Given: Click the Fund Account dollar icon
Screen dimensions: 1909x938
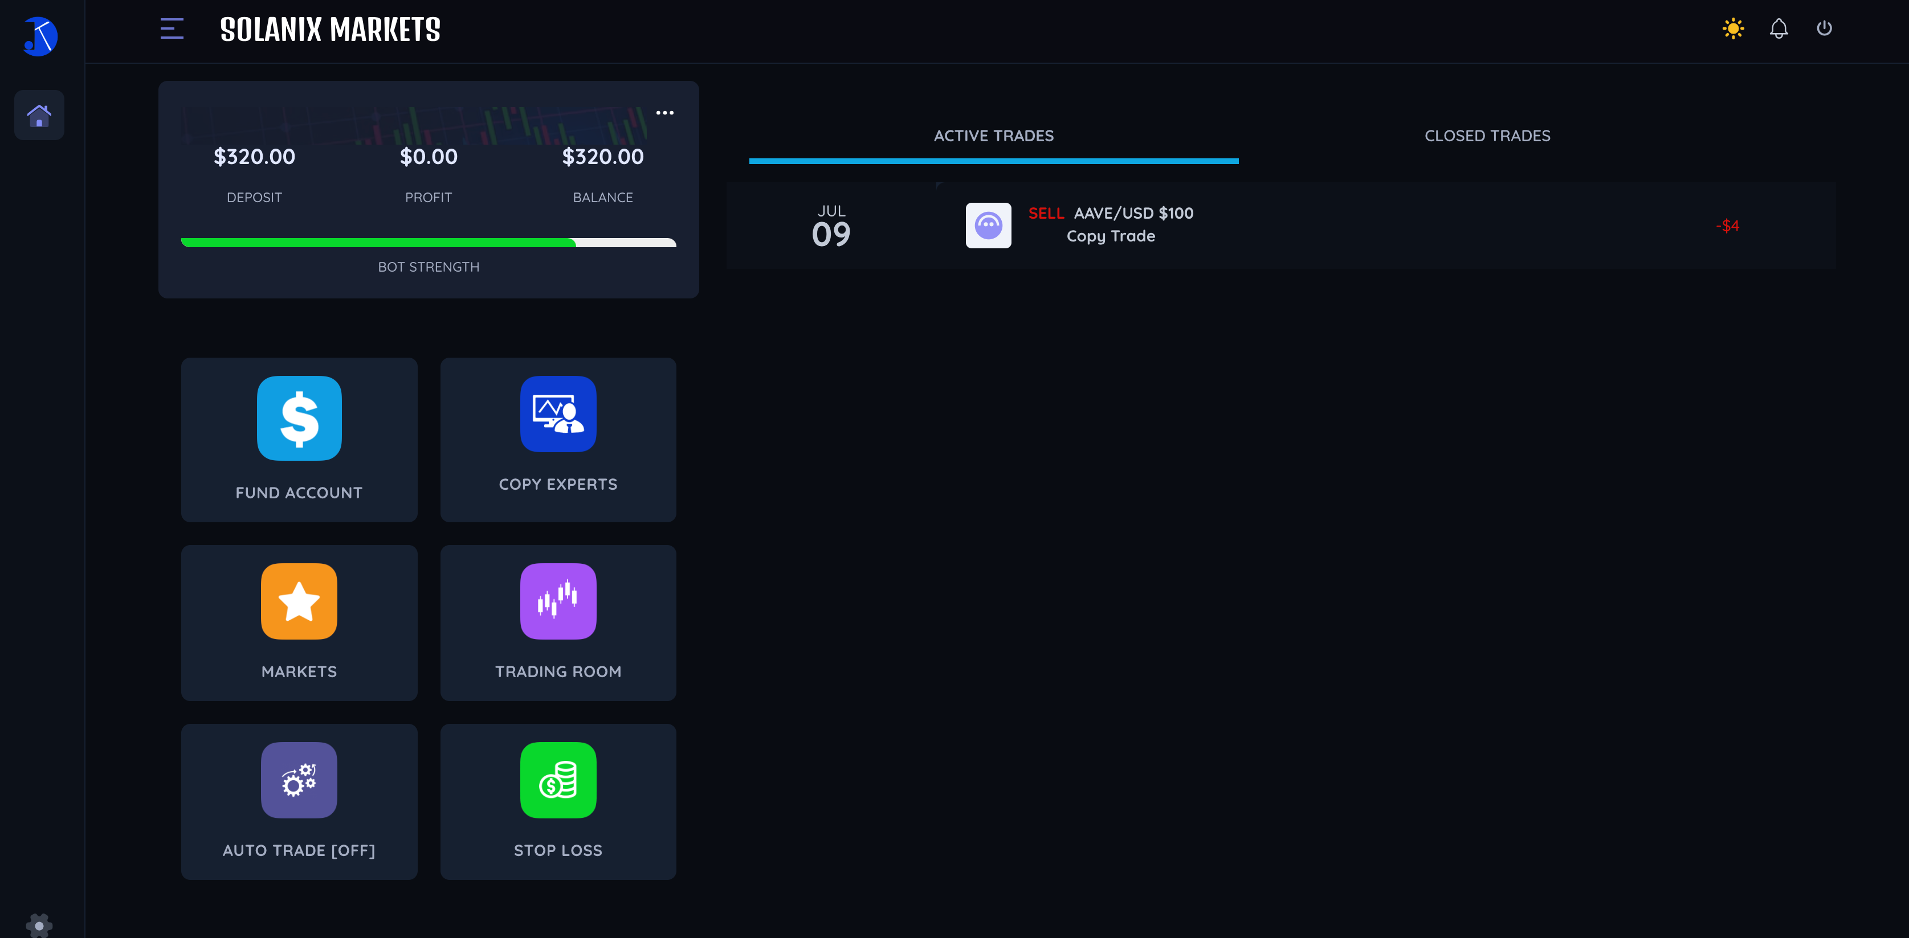Looking at the screenshot, I should coord(299,418).
